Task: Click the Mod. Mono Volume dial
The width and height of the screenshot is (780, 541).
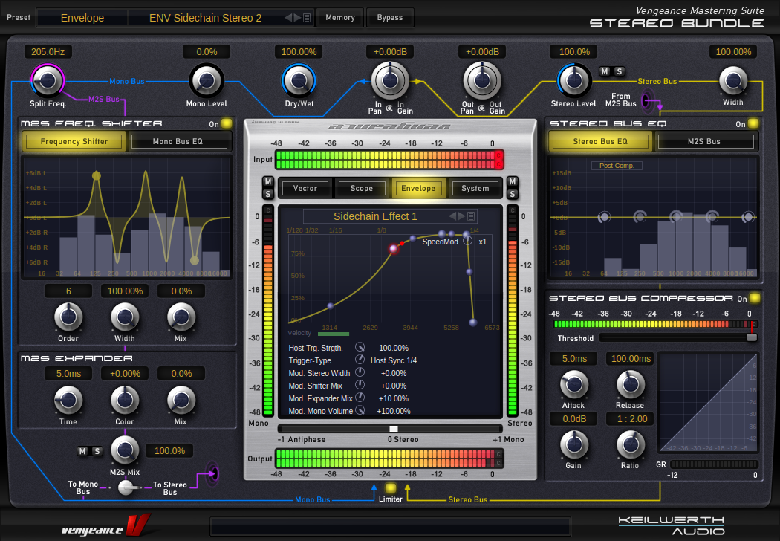Action: tap(360, 410)
